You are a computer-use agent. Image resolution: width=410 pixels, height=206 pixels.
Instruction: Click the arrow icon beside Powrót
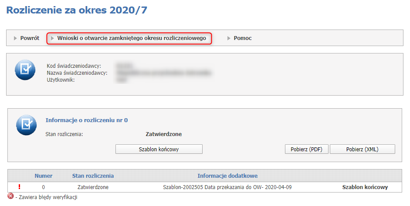pyautogui.click(x=16, y=38)
